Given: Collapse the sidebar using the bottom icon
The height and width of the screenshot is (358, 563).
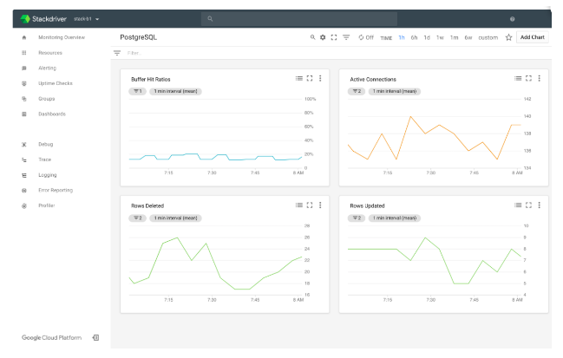Looking at the screenshot, I should [95, 337].
